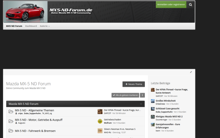
Task: Open user CrissCross in sidebar
Action: point(160,104)
